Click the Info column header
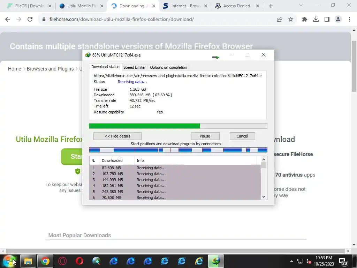 coord(195,161)
